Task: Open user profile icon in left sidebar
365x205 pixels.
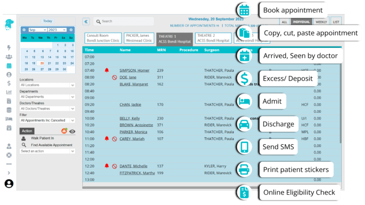Action: pos(9,183)
